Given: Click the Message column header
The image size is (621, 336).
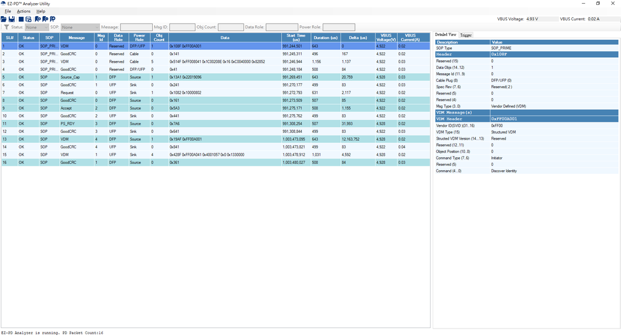Looking at the screenshot, I should tap(76, 38).
